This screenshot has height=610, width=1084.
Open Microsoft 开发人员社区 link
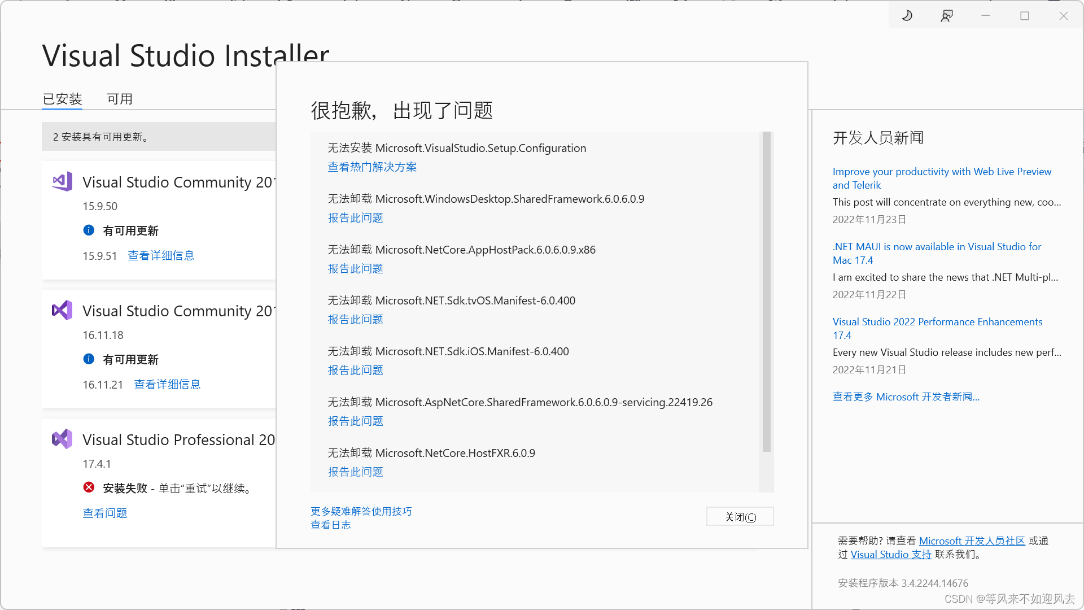tap(972, 541)
